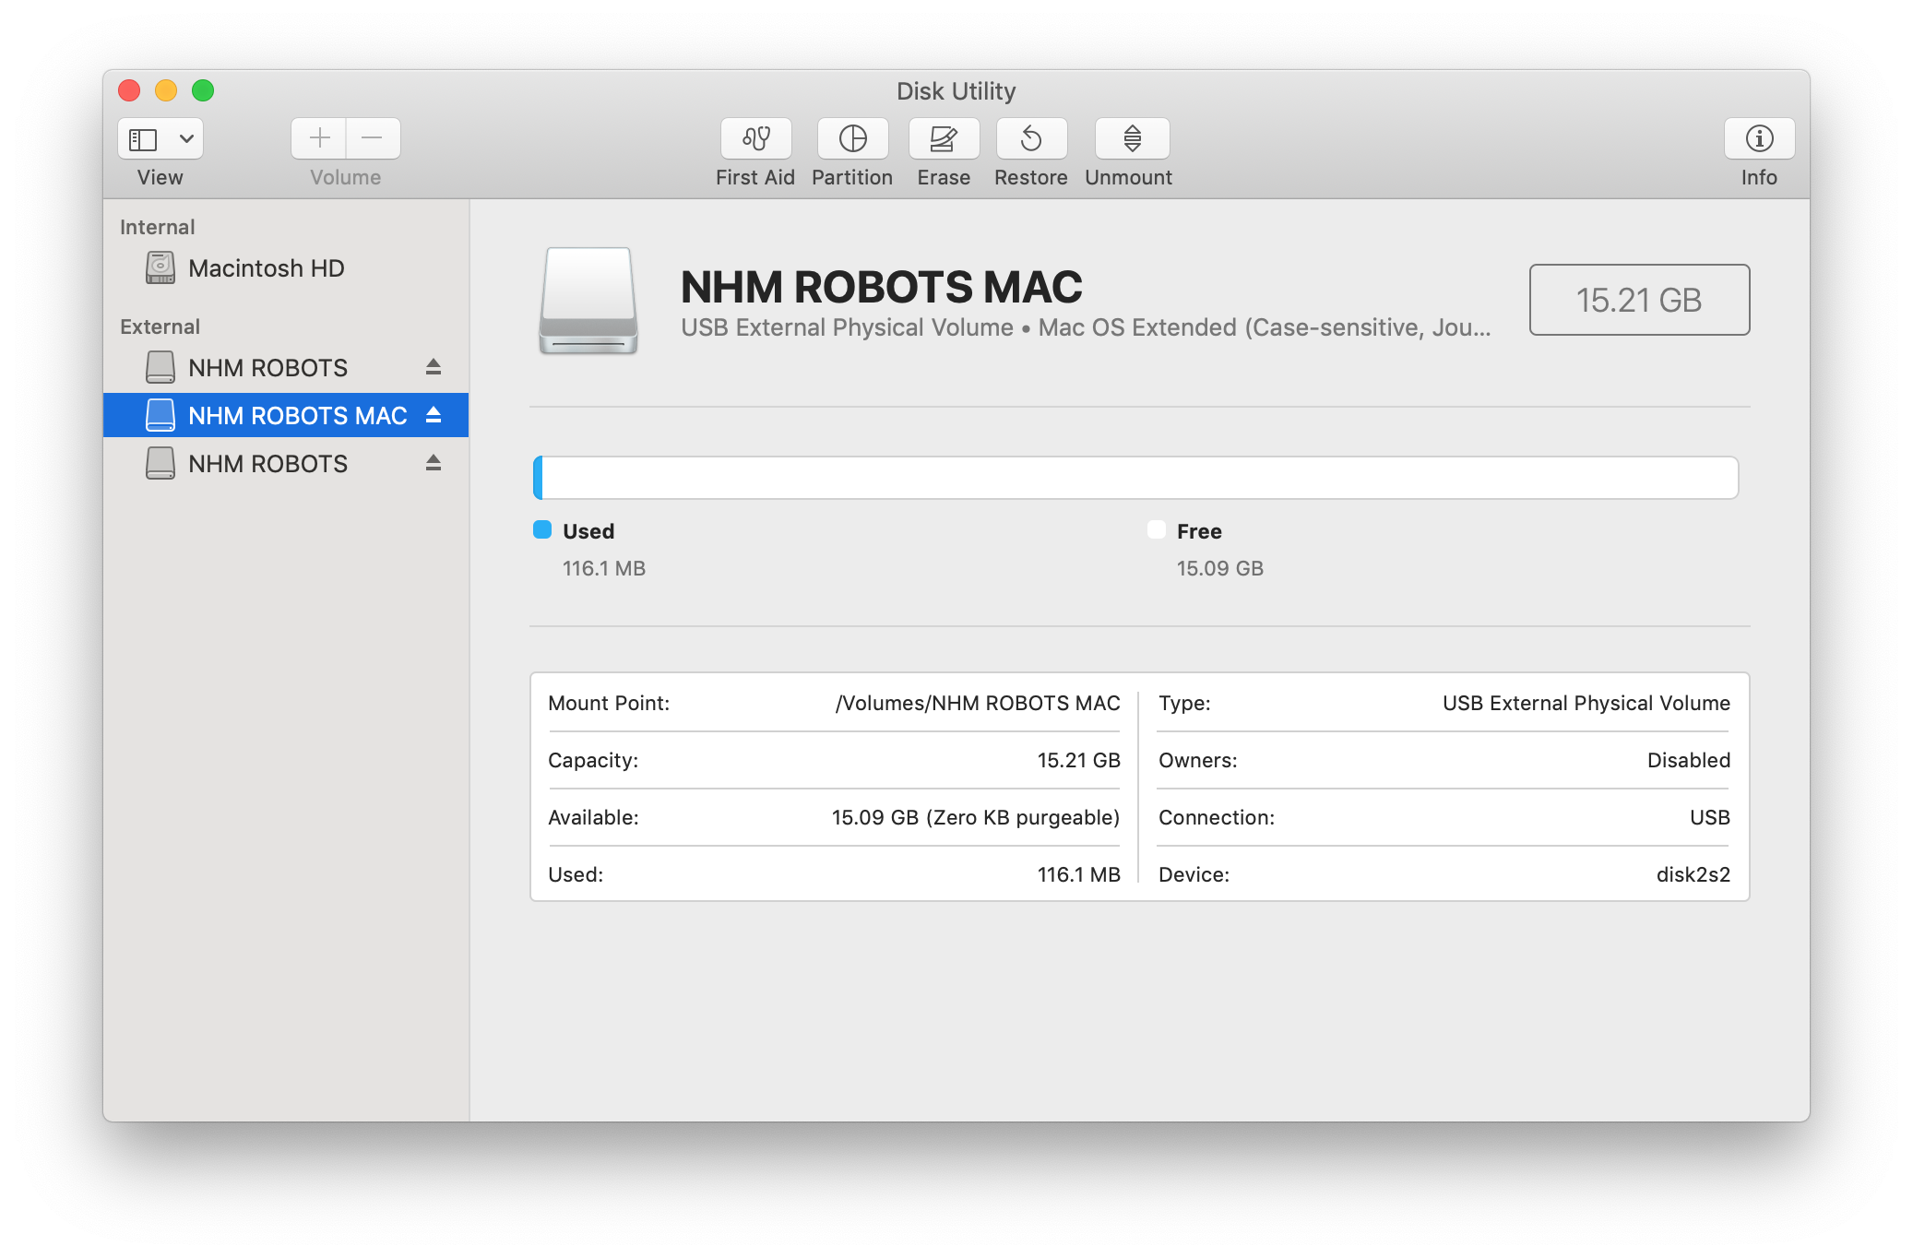Click the blue Used color swatch
This screenshot has width=1913, height=1258.
point(542,529)
